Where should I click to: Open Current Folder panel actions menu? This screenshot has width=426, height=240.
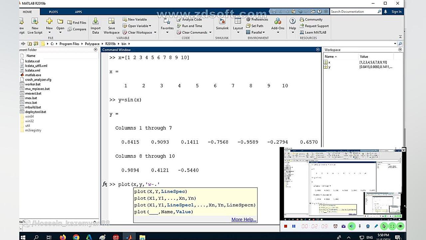[96, 50]
